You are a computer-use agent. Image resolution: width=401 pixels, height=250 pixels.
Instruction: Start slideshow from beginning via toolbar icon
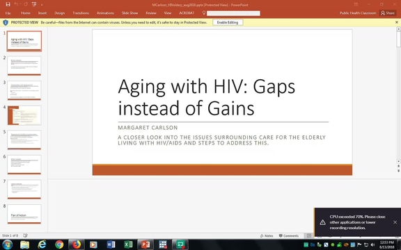(34, 4)
